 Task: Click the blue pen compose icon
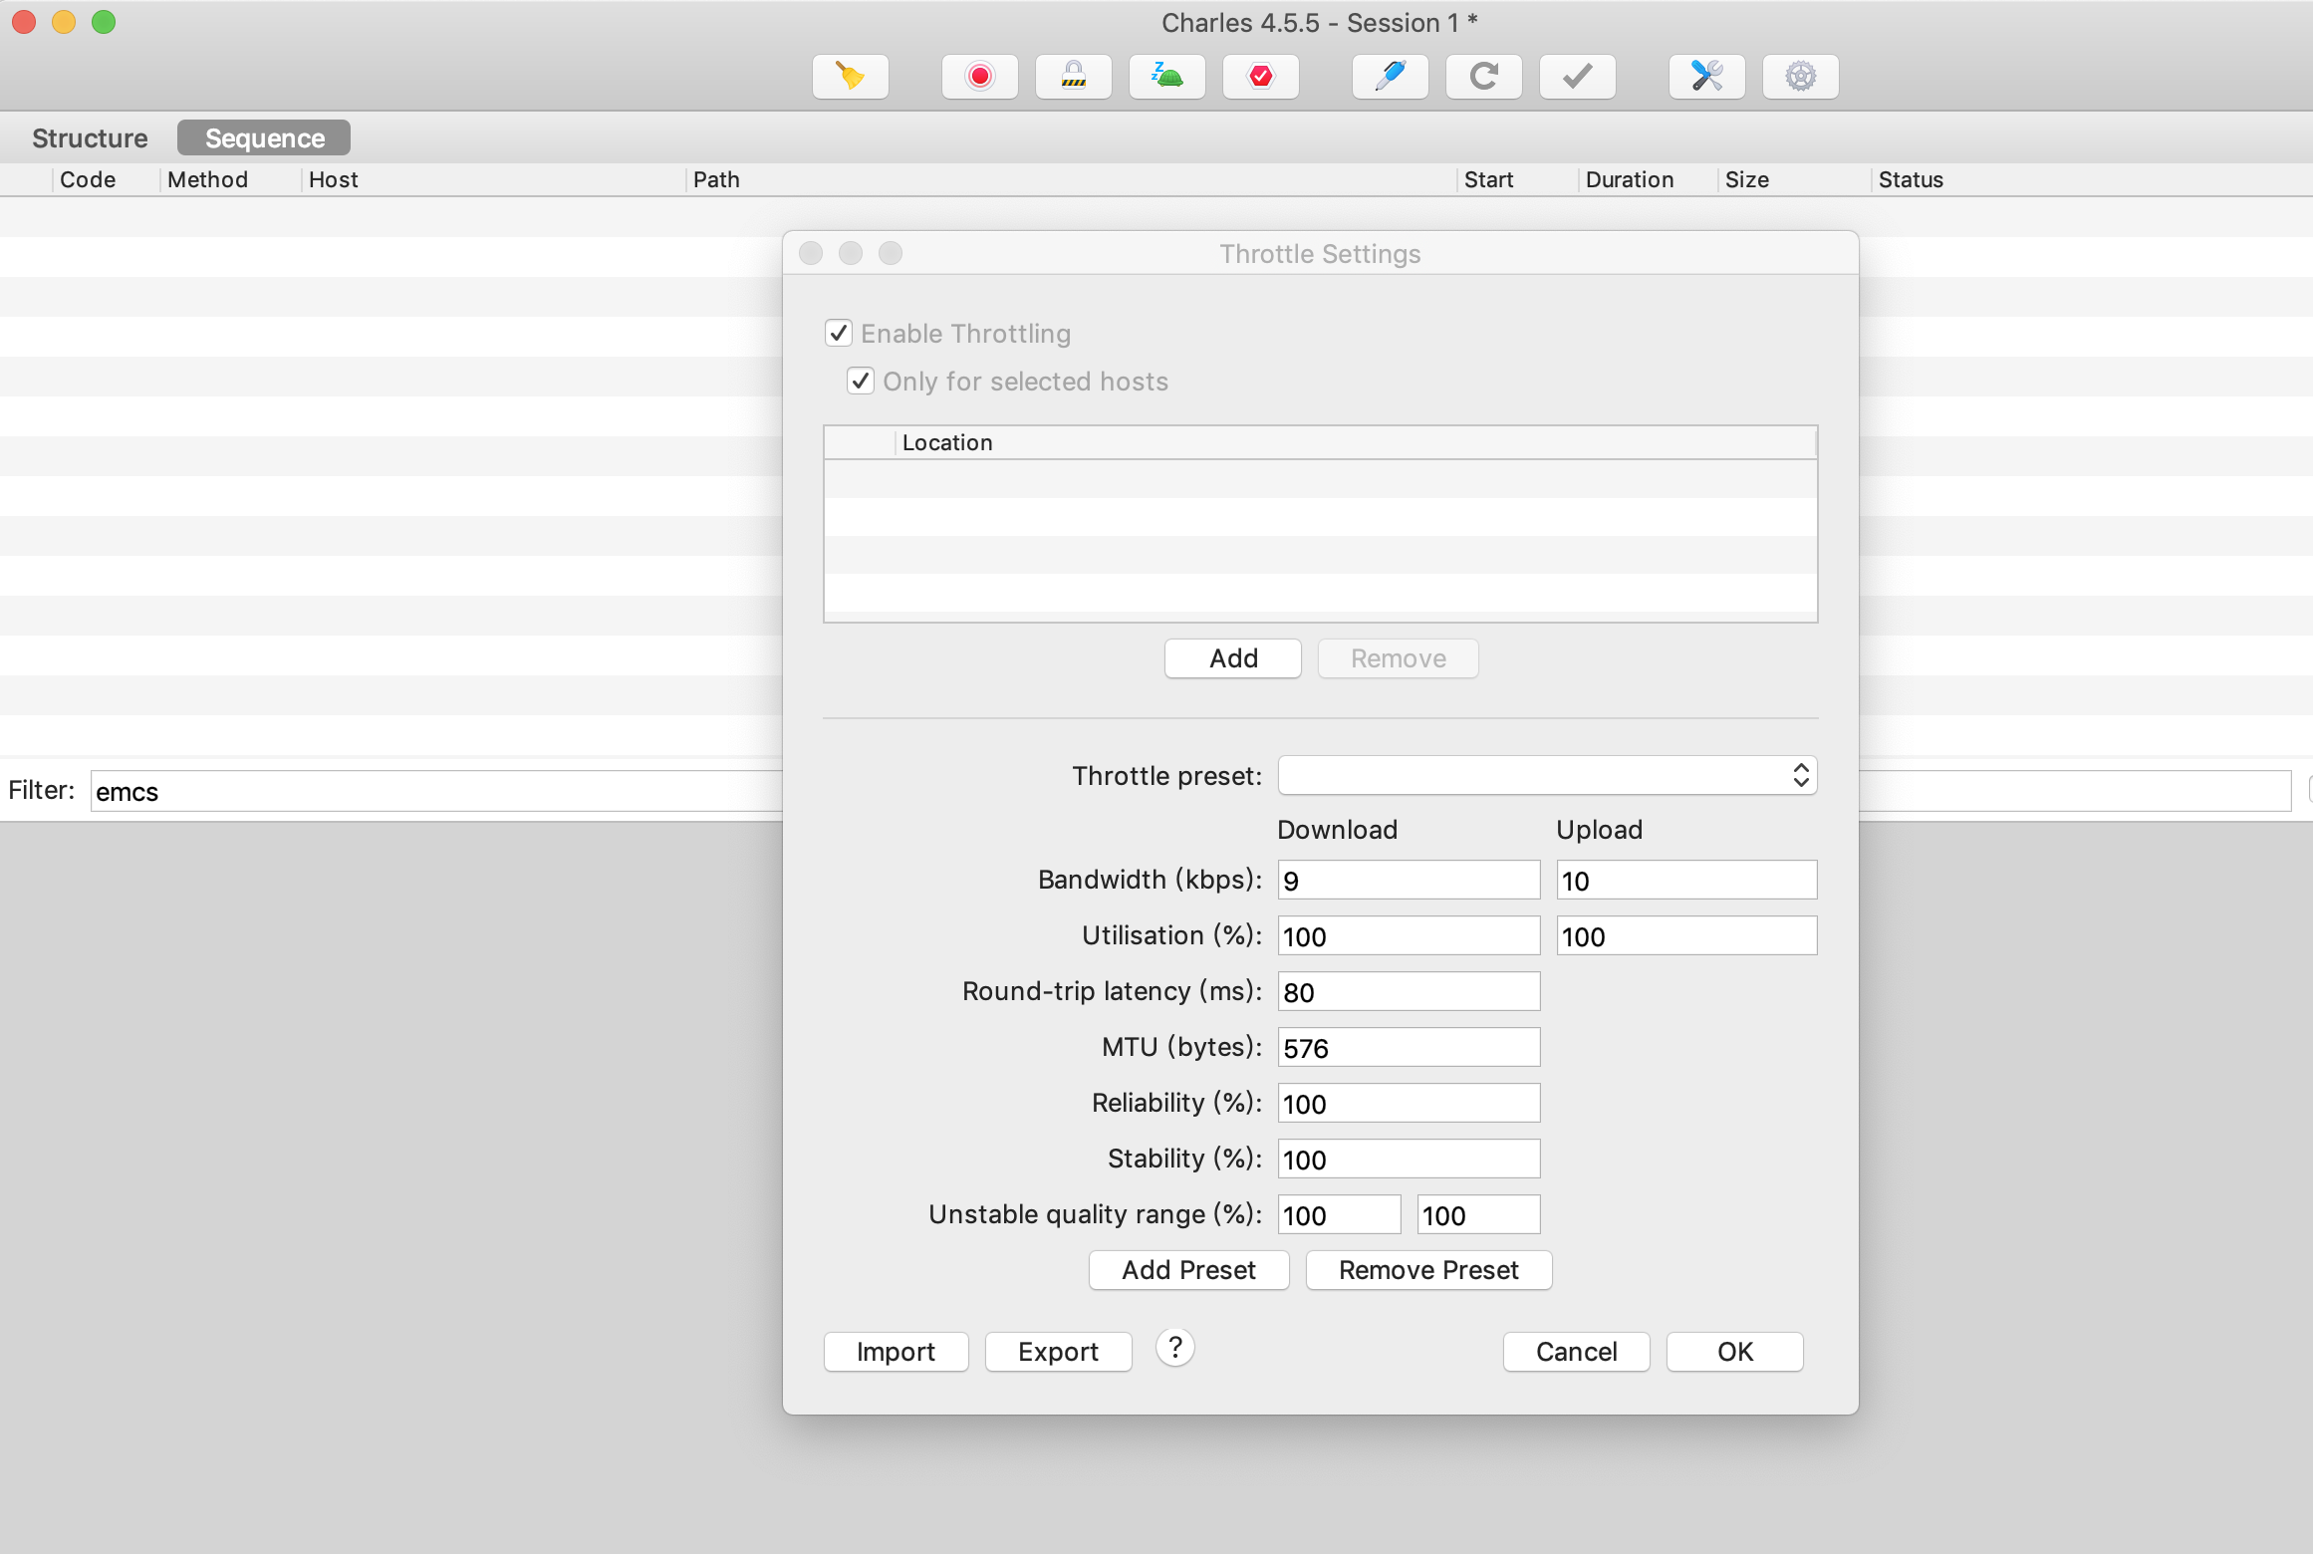1390,77
